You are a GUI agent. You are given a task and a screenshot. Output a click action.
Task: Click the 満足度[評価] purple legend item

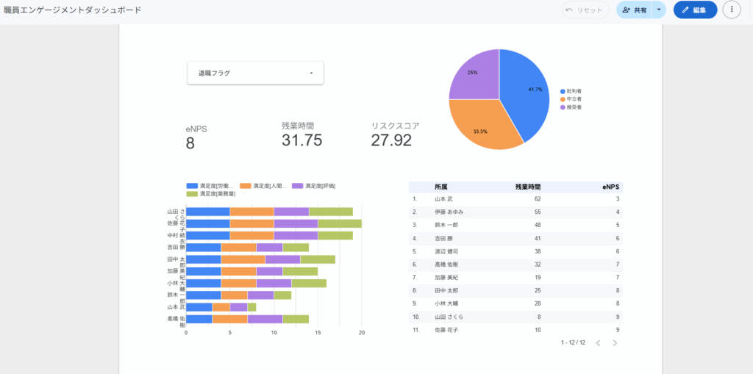pyautogui.click(x=316, y=186)
